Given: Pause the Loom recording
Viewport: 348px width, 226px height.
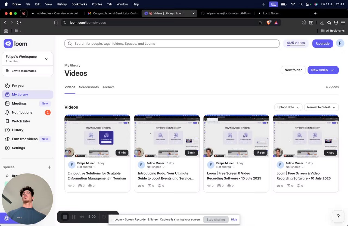Looking at the screenshot, I should tap(74, 217).
